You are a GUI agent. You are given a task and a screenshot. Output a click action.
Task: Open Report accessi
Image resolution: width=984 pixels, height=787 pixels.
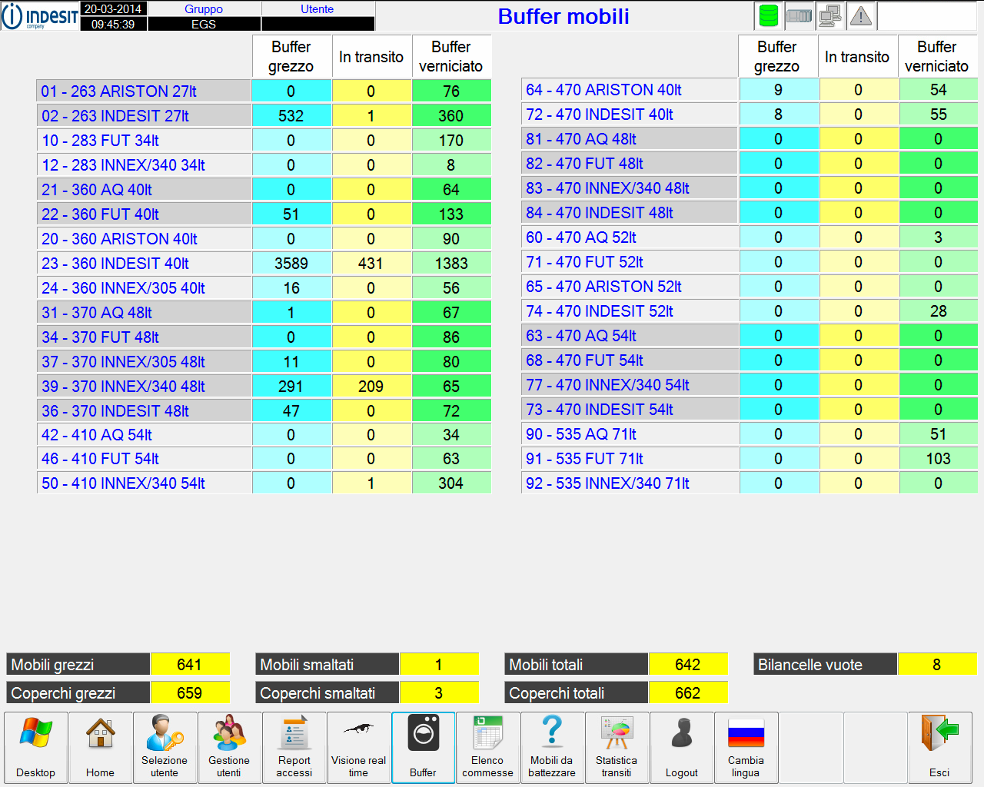(x=294, y=747)
